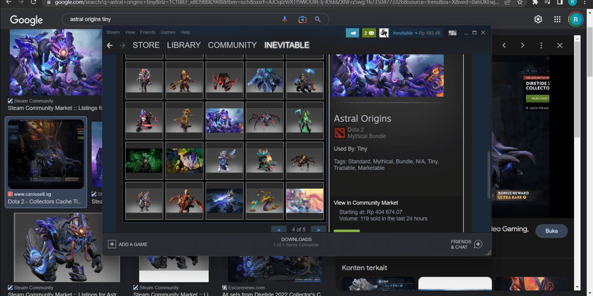The height and width of the screenshot is (296, 593).
Task: Switch to the STORE tab
Action: 146,45
